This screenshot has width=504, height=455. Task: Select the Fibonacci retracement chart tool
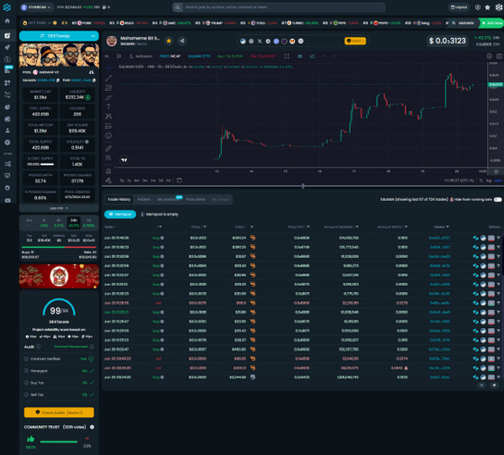coord(108,87)
